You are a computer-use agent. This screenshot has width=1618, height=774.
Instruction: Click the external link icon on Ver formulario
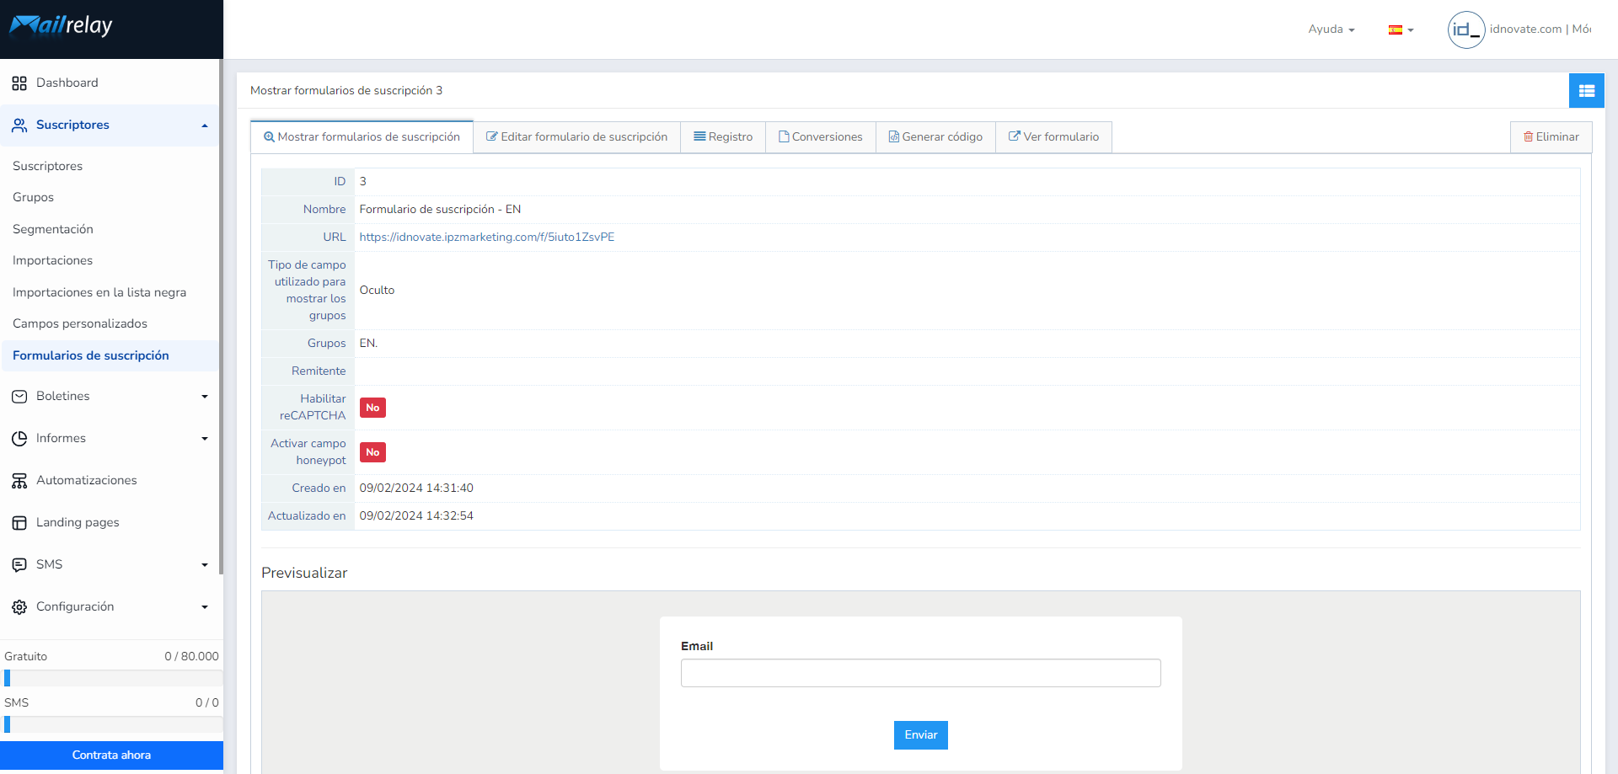(x=1015, y=136)
